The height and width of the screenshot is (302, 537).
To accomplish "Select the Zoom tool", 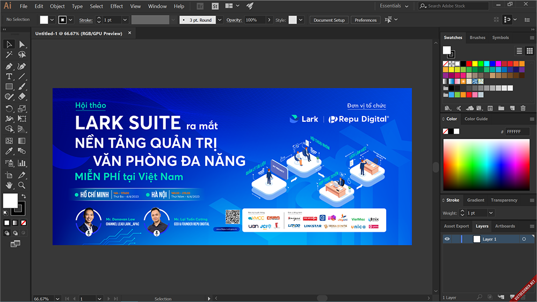I will point(22,185).
